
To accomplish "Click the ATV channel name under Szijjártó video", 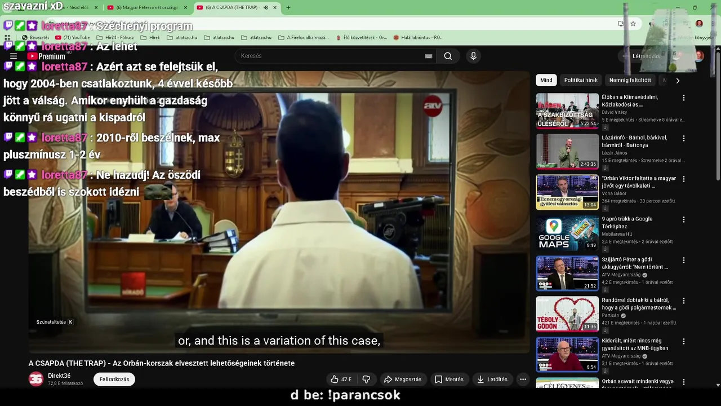I will pyautogui.click(x=622, y=275).
